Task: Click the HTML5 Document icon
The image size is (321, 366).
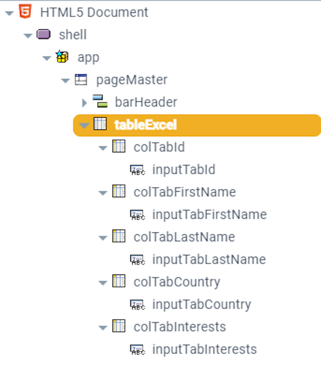Action: [x=25, y=12]
